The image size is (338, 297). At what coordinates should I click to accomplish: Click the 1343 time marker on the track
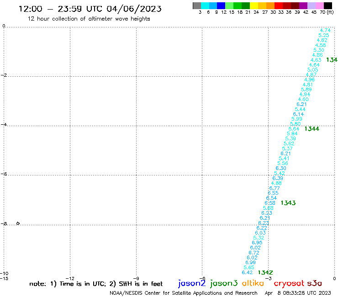tap(288, 203)
